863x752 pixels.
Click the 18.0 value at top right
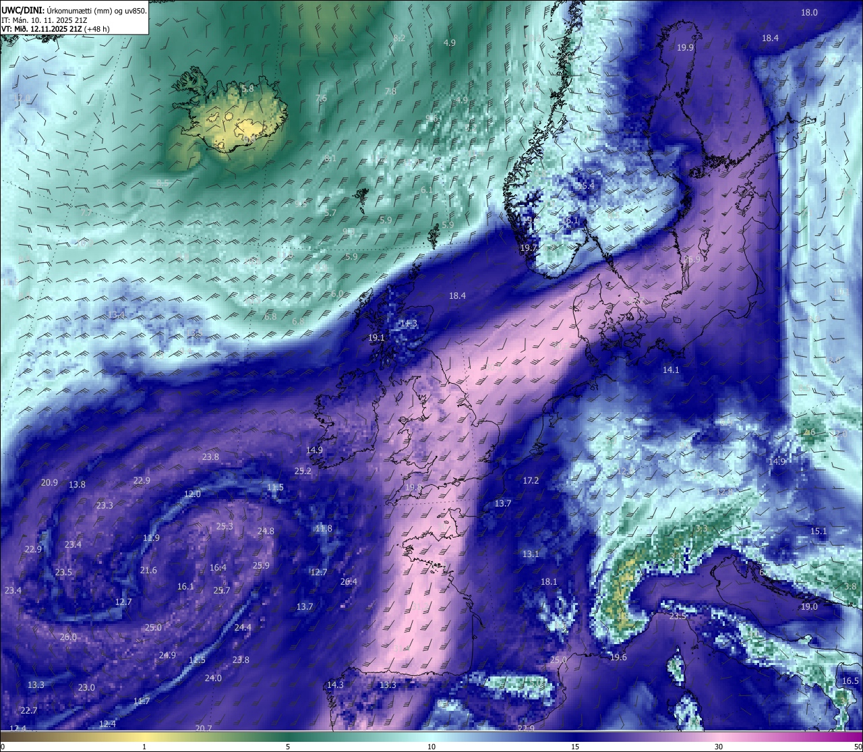tap(809, 12)
